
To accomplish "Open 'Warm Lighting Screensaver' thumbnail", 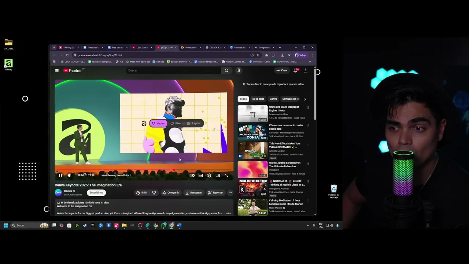I will tap(252, 169).
